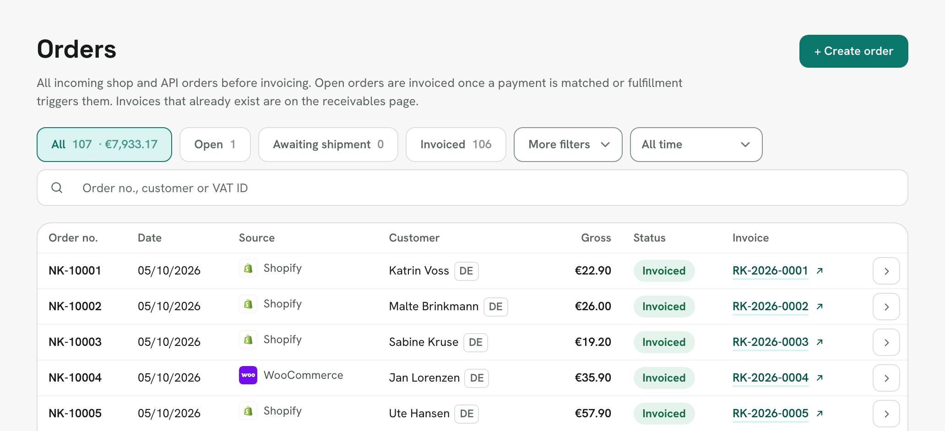Click external-link arrow next to RK-2026-0002
Image resolution: width=945 pixels, height=431 pixels.
[x=820, y=307]
